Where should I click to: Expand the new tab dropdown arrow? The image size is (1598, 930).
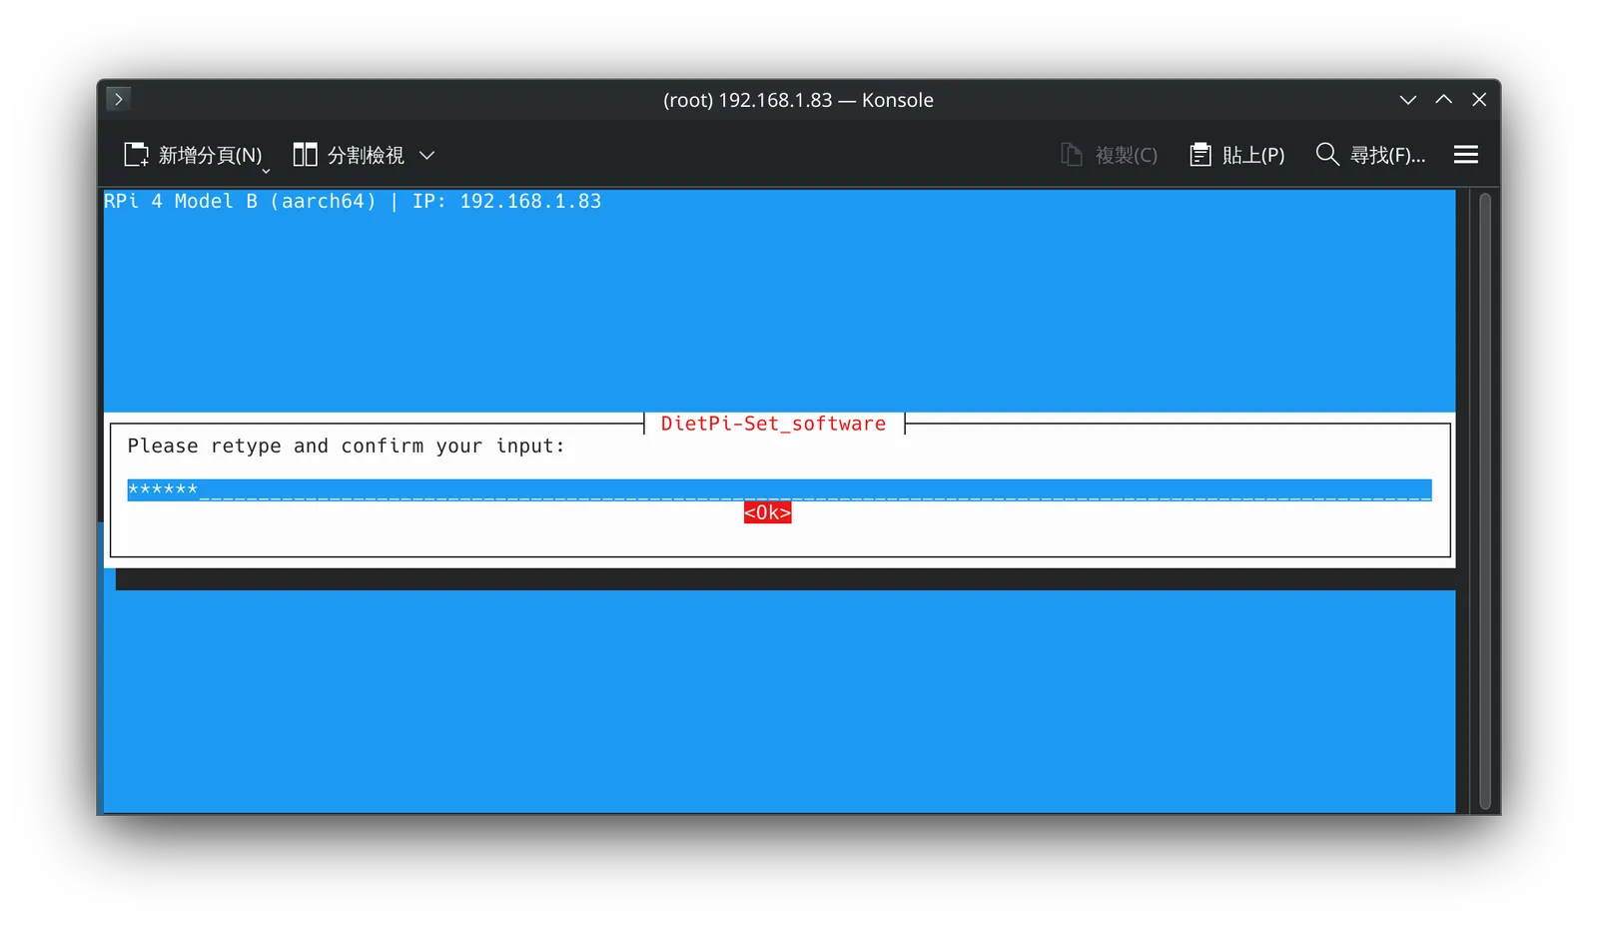coord(266,170)
